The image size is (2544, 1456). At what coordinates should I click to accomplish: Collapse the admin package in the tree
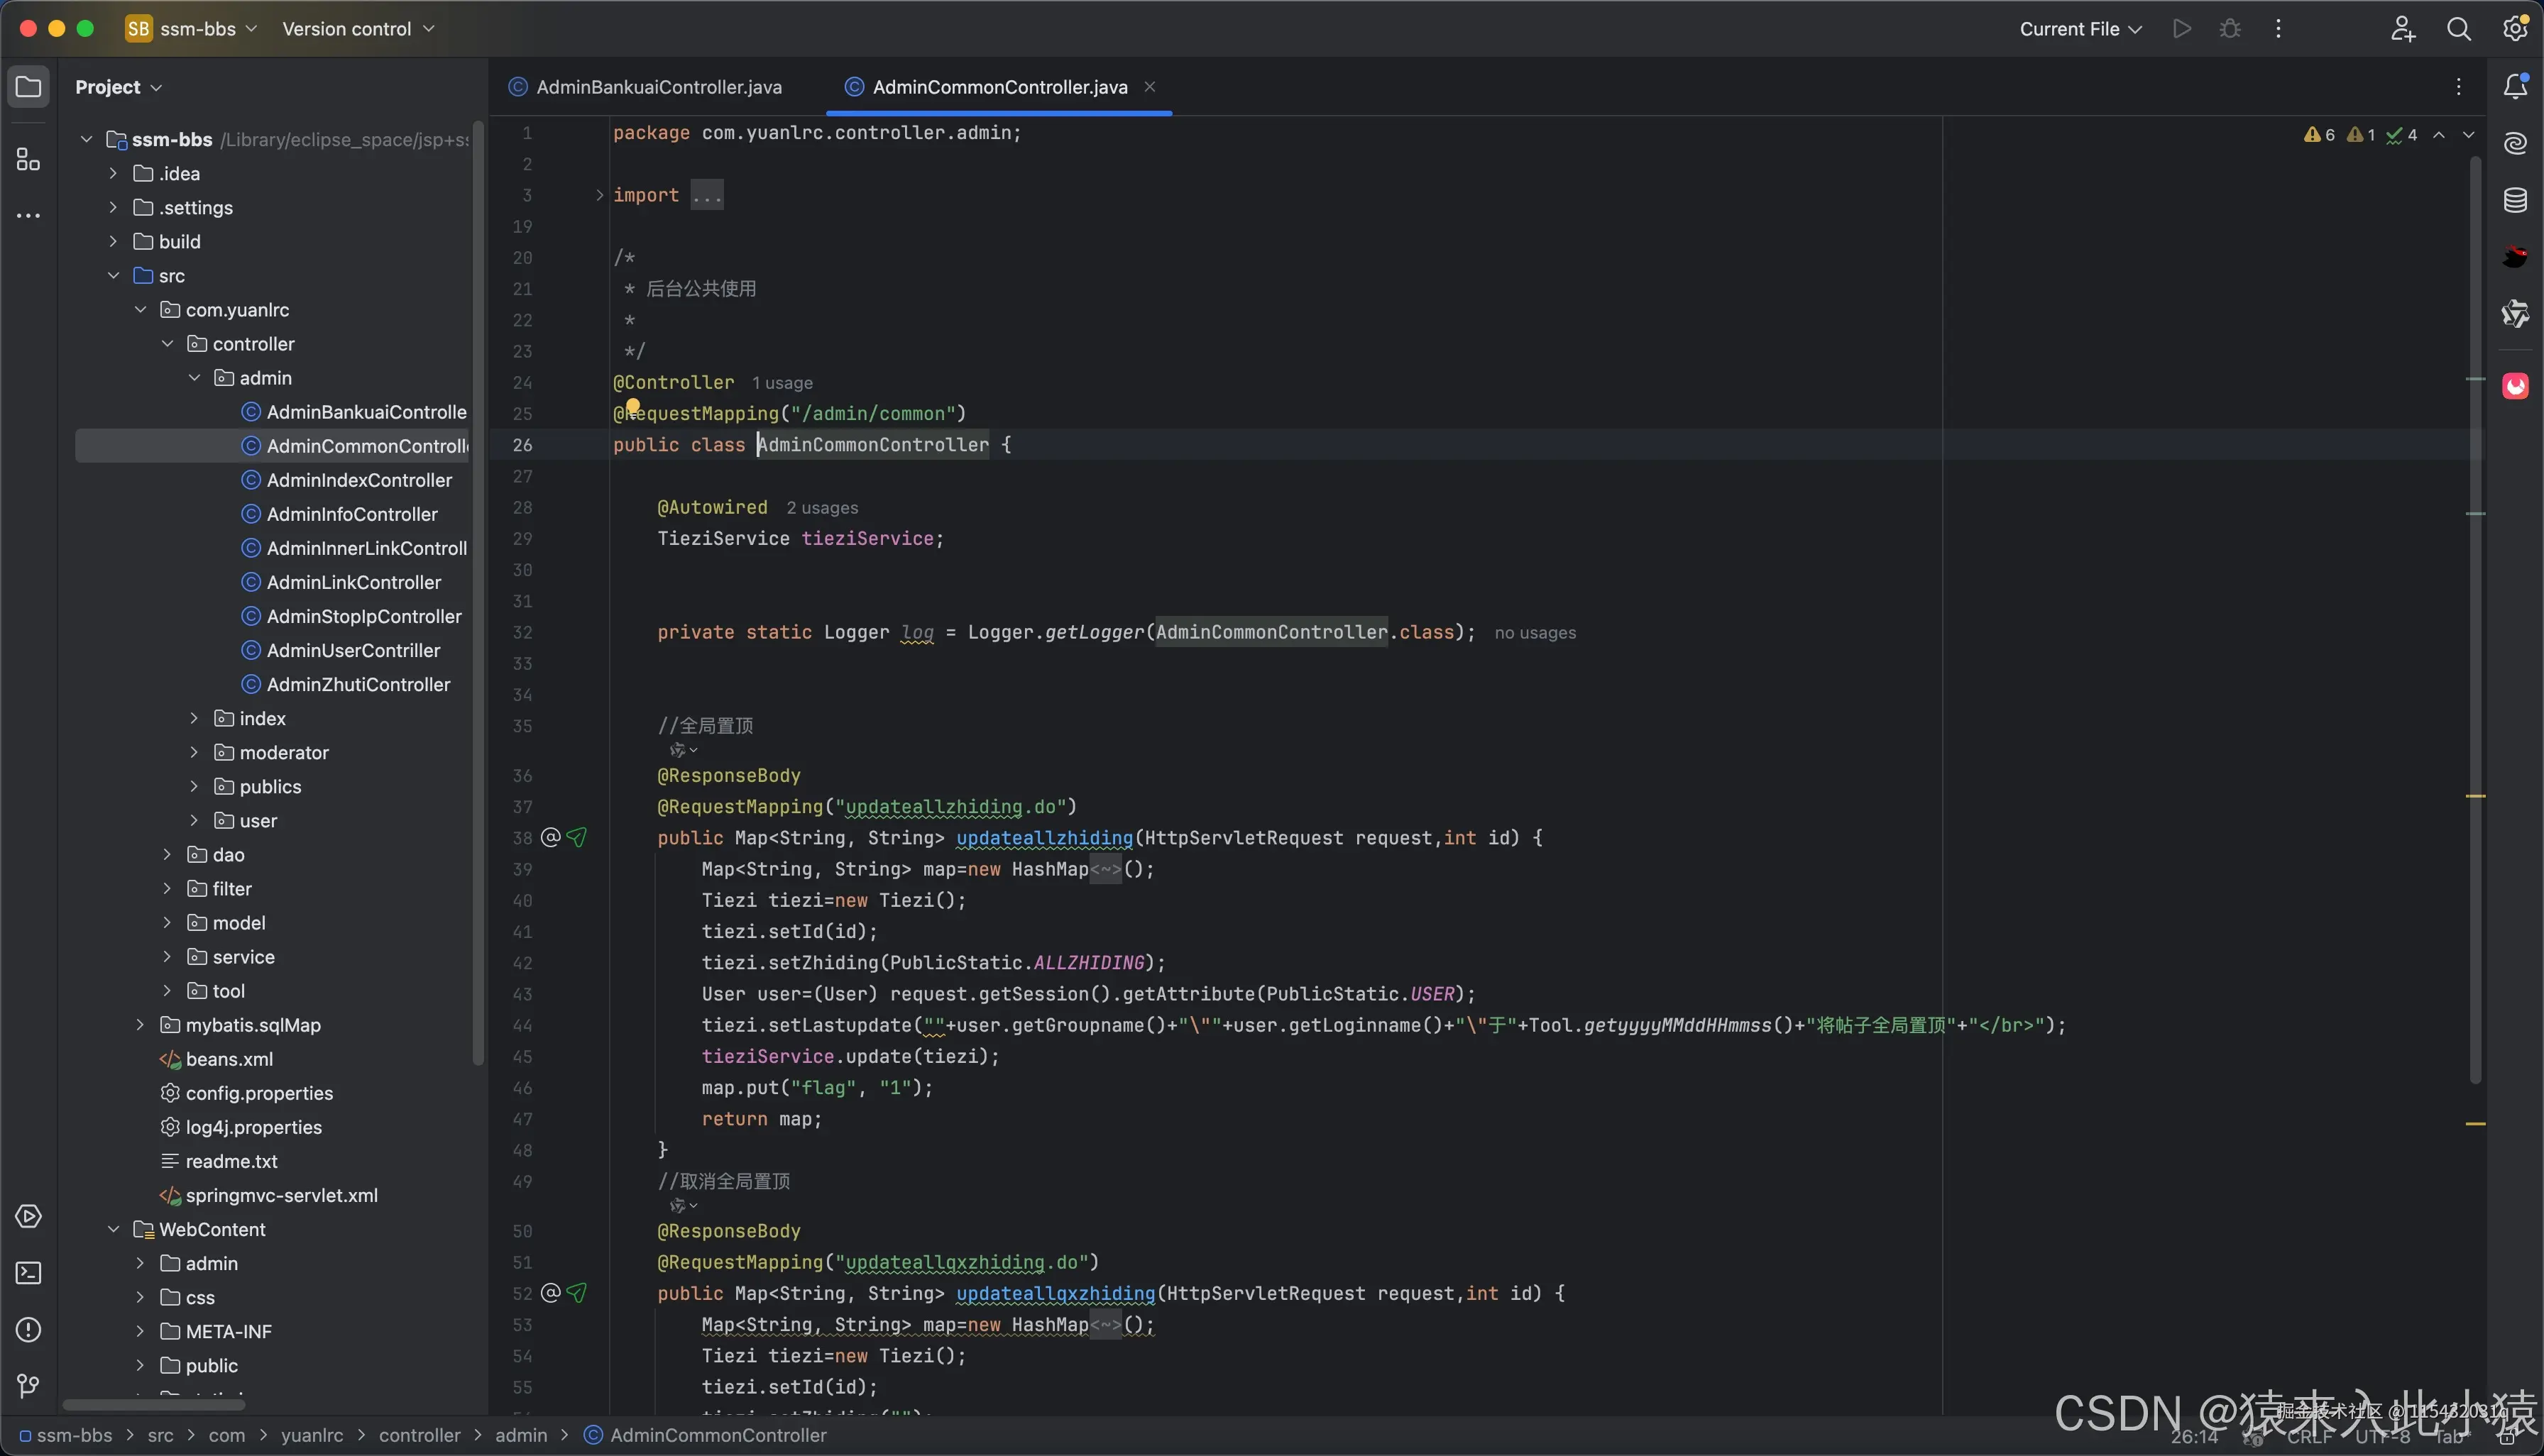click(x=194, y=378)
